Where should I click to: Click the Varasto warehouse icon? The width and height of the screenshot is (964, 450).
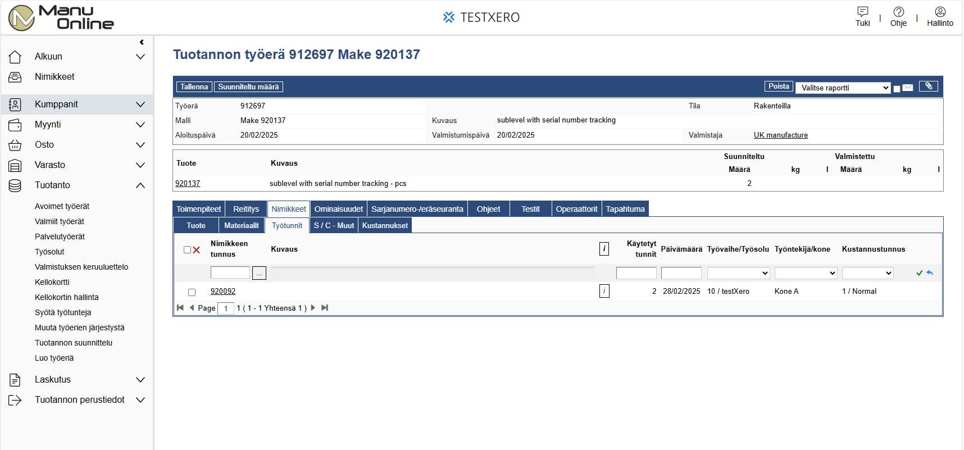pyautogui.click(x=15, y=165)
